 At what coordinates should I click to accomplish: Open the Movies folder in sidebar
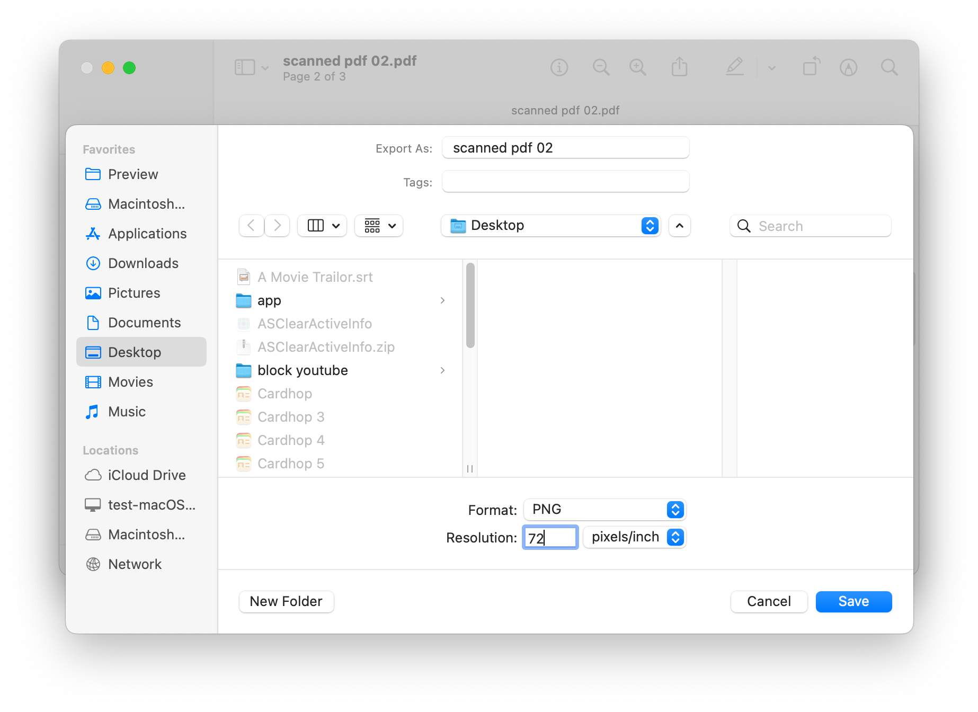click(x=130, y=382)
